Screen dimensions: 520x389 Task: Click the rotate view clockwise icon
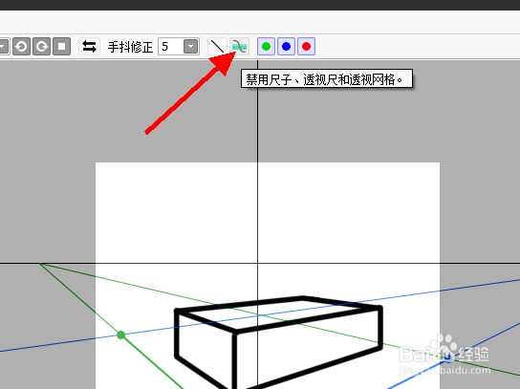click(x=41, y=46)
